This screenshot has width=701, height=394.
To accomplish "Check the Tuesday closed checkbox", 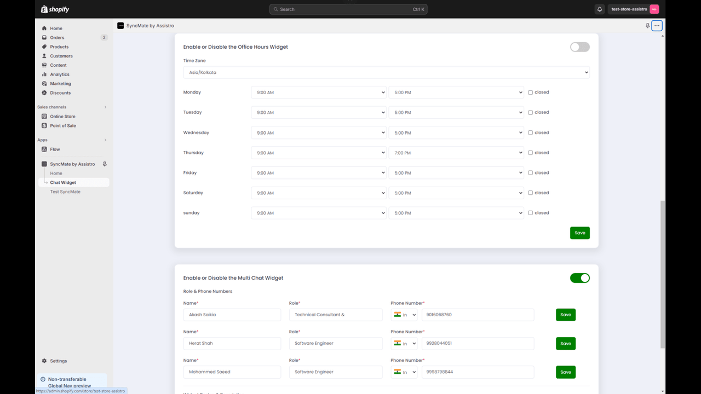I will [x=530, y=112].
